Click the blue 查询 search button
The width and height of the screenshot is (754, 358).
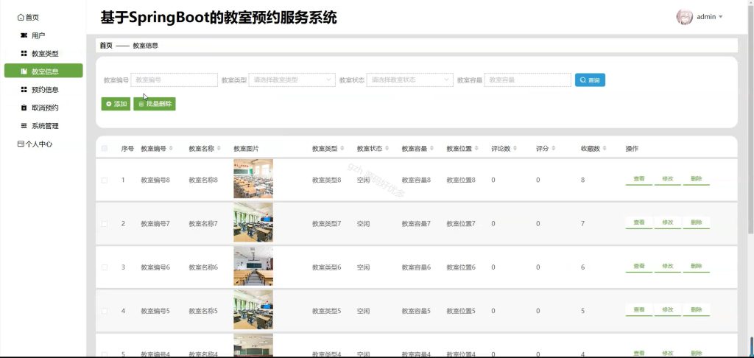[x=590, y=80]
